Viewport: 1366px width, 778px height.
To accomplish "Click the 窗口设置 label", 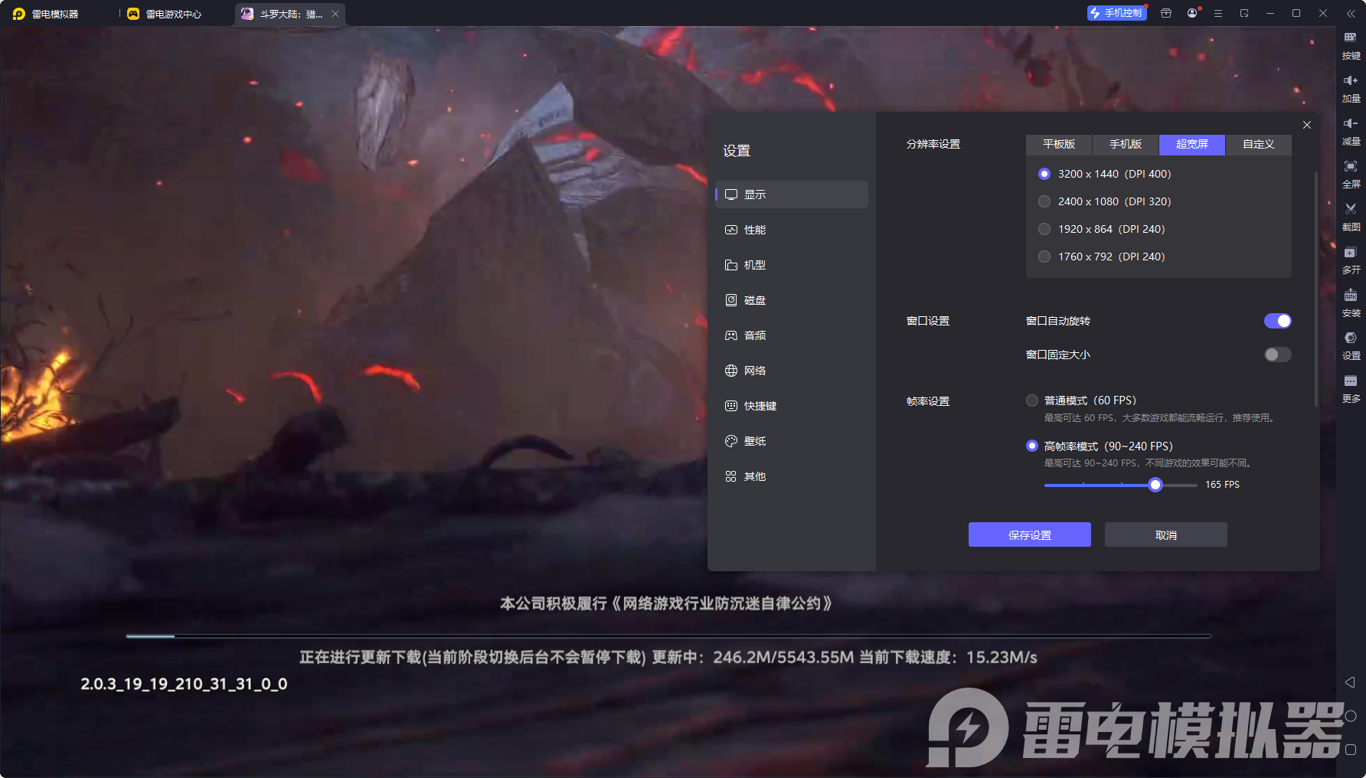I will coord(928,321).
